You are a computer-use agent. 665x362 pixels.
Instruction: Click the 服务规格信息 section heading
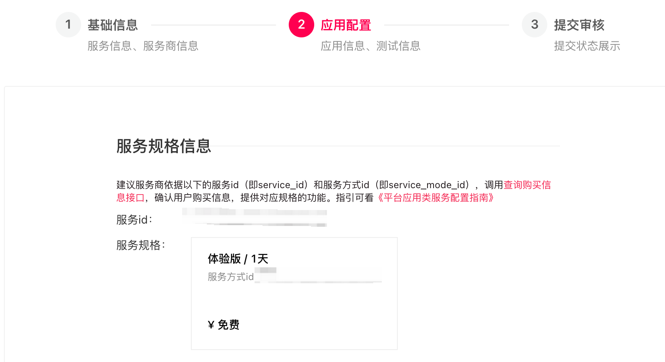click(x=163, y=146)
